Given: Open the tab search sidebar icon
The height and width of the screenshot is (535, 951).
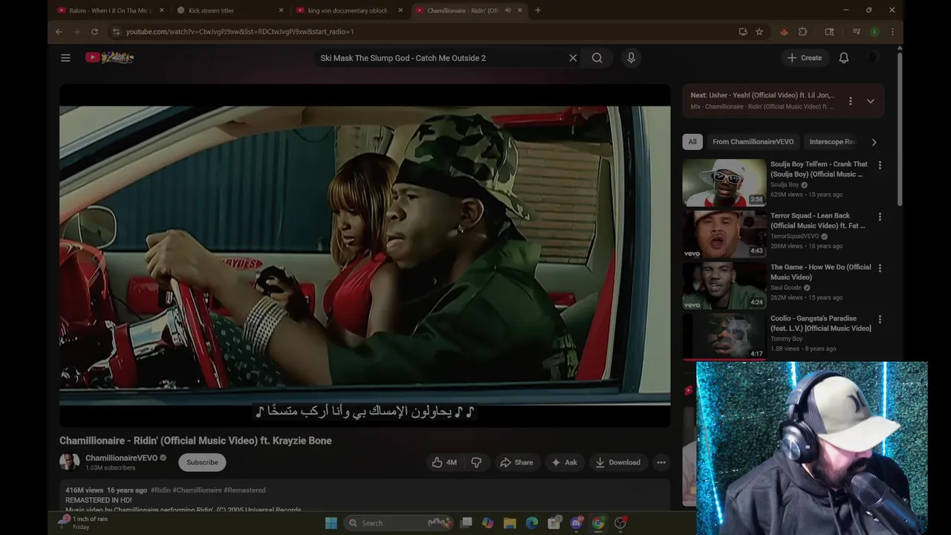Looking at the screenshot, I should pyautogui.click(x=830, y=32).
